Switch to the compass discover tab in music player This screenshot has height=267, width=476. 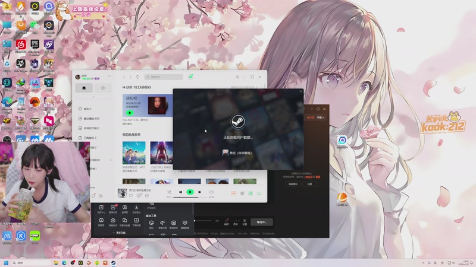point(102,88)
